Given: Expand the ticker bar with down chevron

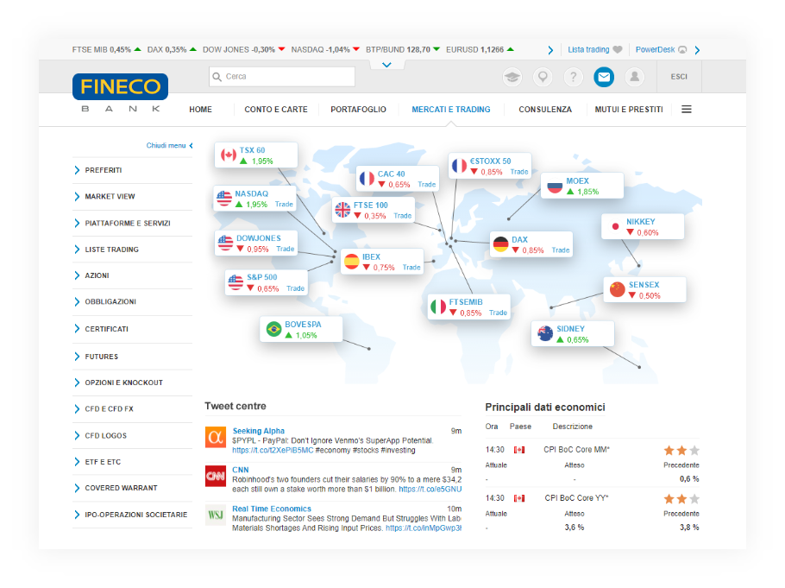Looking at the screenshot, I should click(386, 65).
